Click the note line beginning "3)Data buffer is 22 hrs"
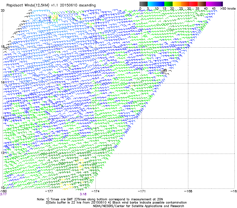237x208 pixels. (x=116, y=203)
